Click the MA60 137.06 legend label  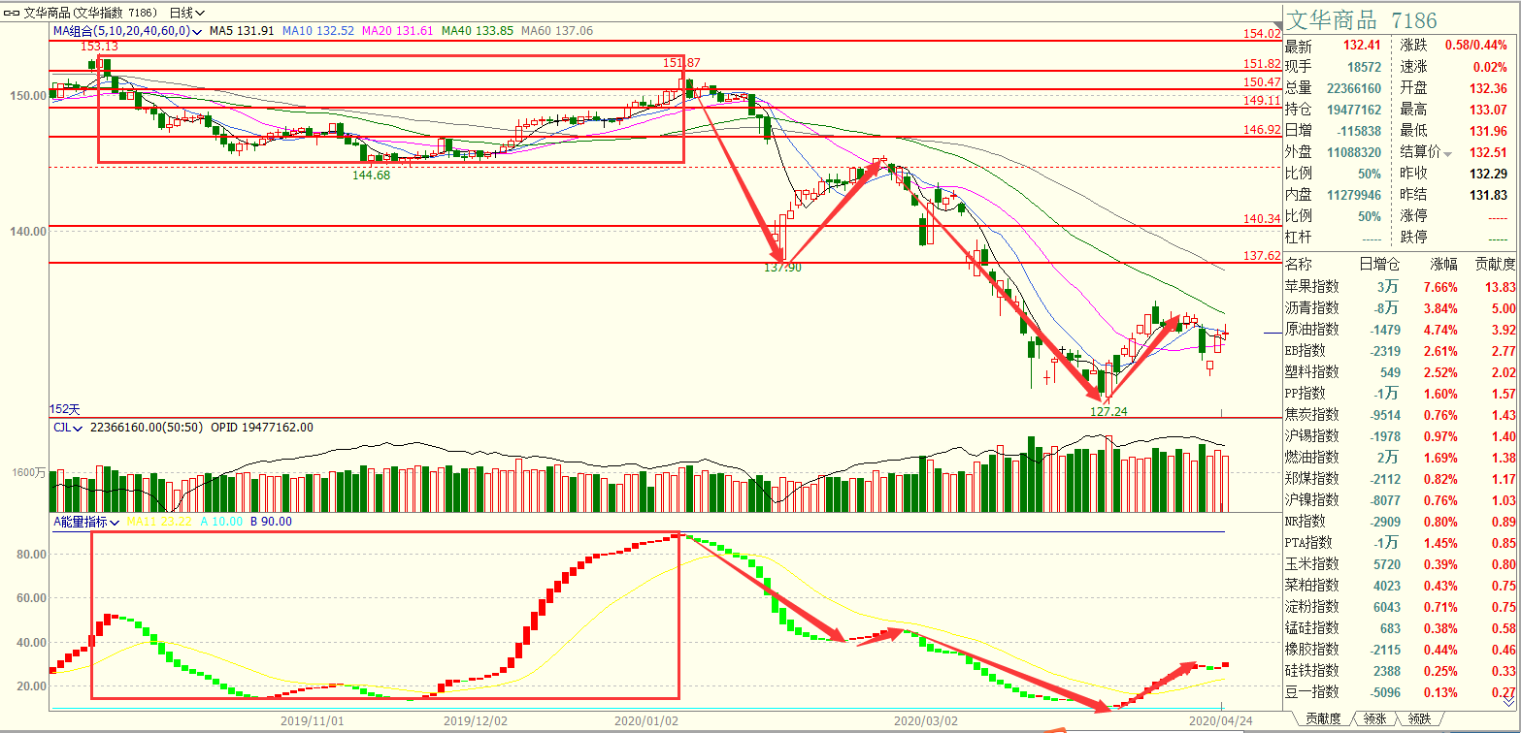coord(557,31)
